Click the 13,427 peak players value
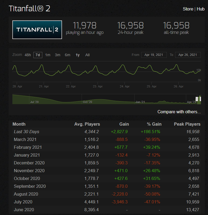The width and height of the screenshot is (208, 215). click(193, 210)
